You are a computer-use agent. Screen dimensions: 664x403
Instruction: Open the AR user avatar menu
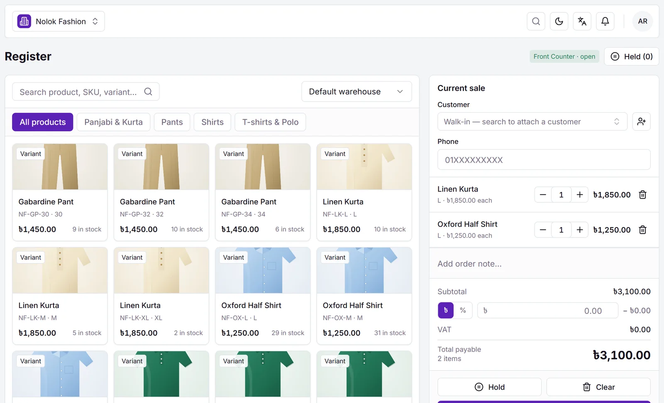click(642, 21)
